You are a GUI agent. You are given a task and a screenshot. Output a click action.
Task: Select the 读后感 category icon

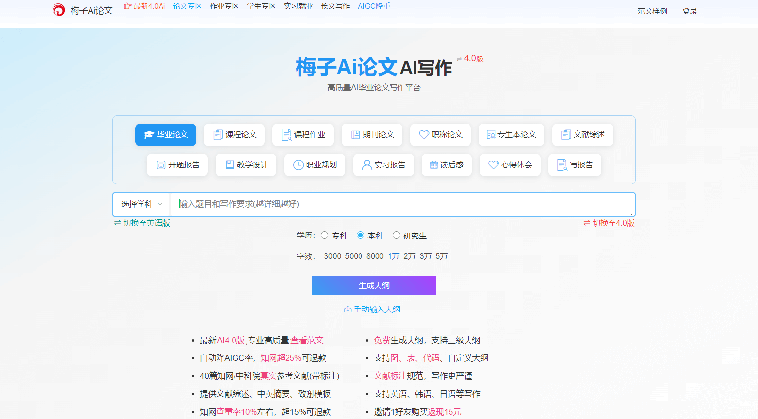434,165
